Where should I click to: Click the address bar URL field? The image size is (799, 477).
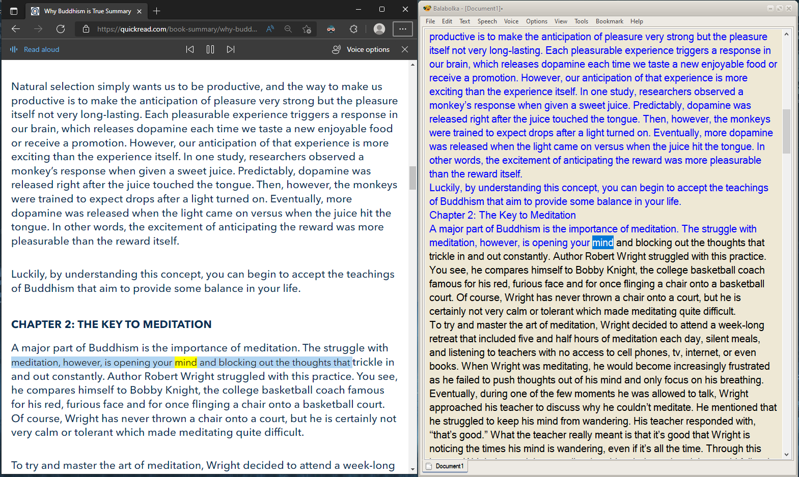tap(177, 29)
